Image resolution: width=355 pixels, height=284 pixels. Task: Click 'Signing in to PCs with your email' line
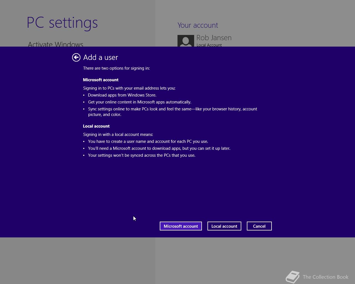pyautogui.click(x=129, y=88)
